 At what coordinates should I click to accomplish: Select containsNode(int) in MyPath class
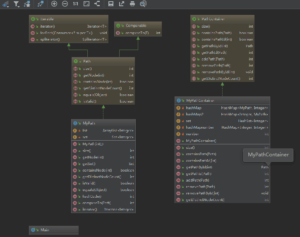103,170
